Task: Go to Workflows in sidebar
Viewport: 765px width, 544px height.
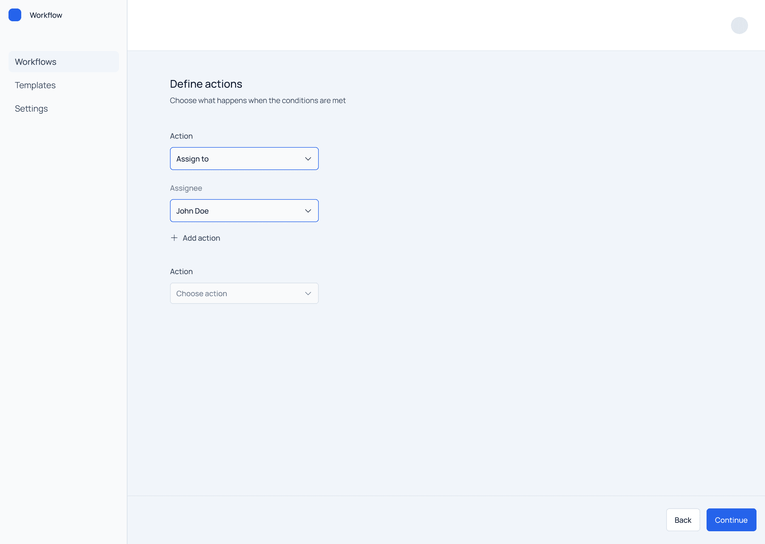Action: tap(35, 62)
